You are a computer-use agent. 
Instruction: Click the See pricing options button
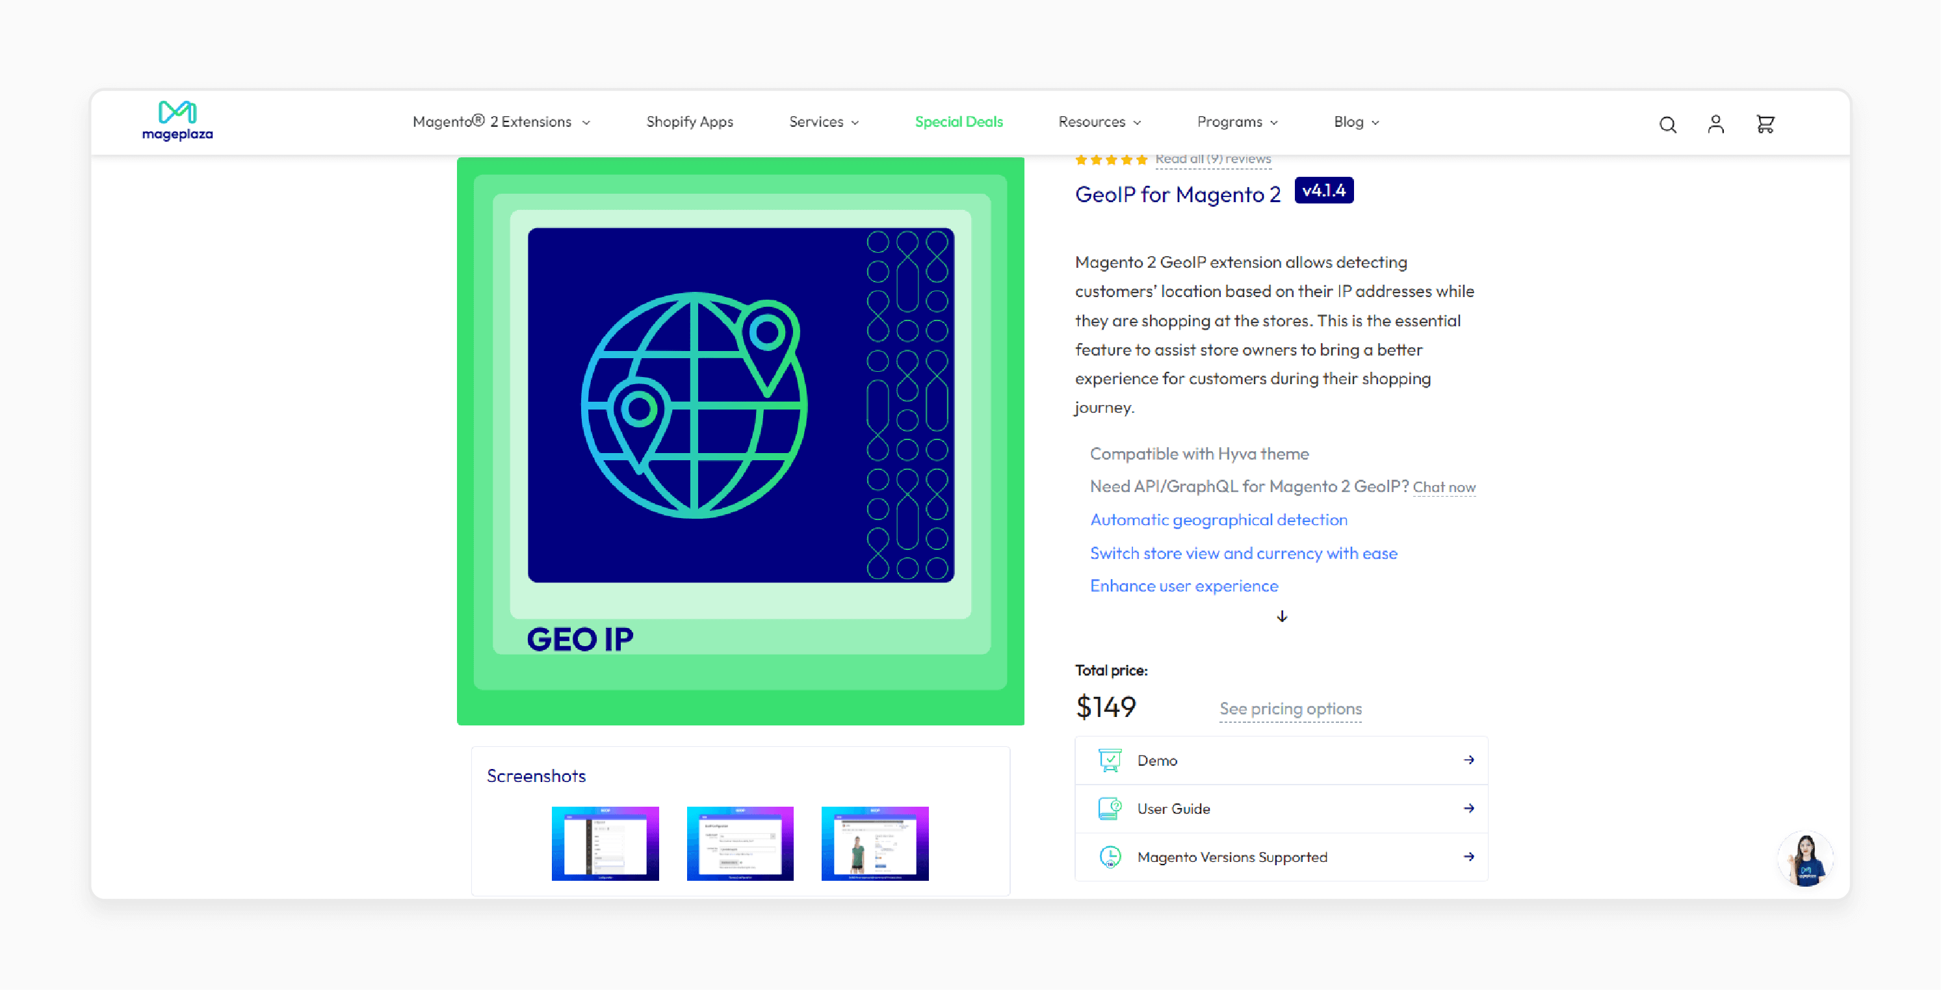point(1290,709)
